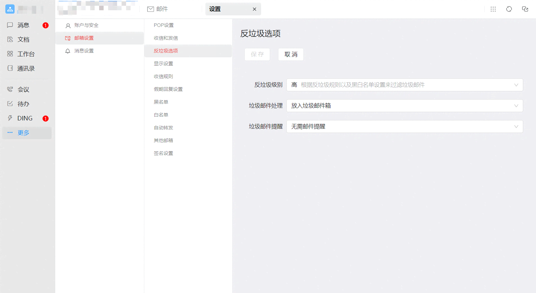Open 自动转发 auto-forward page
Viewport: 536px width, 293px height.
(188, 128)
